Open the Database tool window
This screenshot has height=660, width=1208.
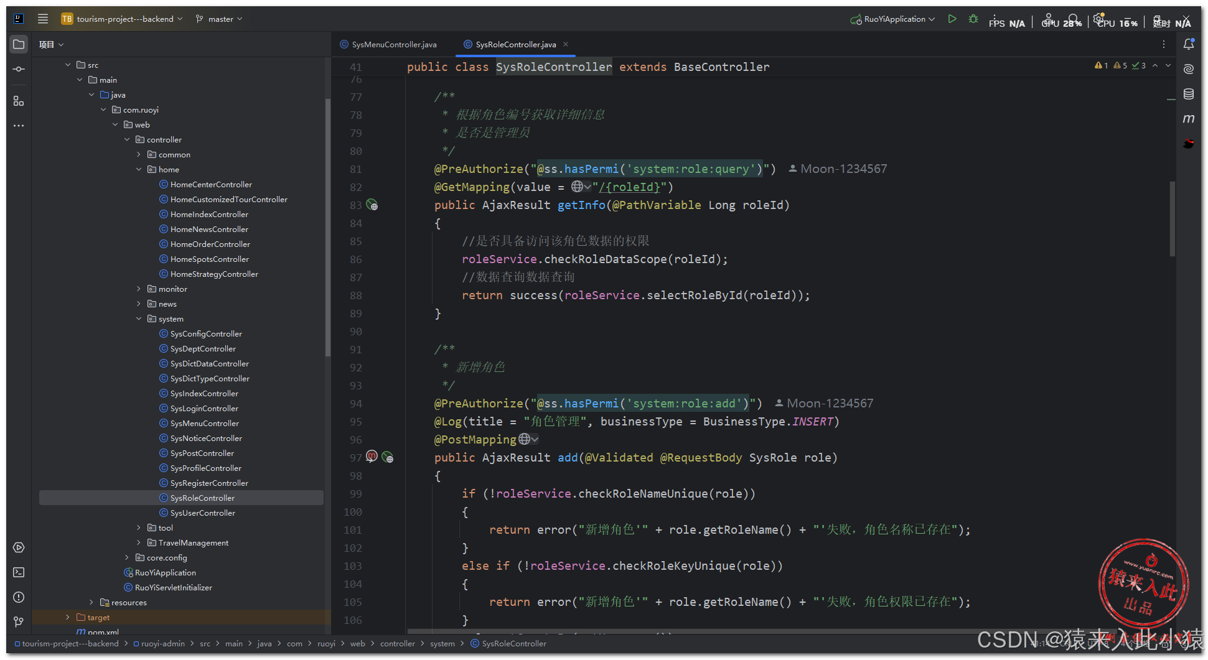tap(1189, 94)
